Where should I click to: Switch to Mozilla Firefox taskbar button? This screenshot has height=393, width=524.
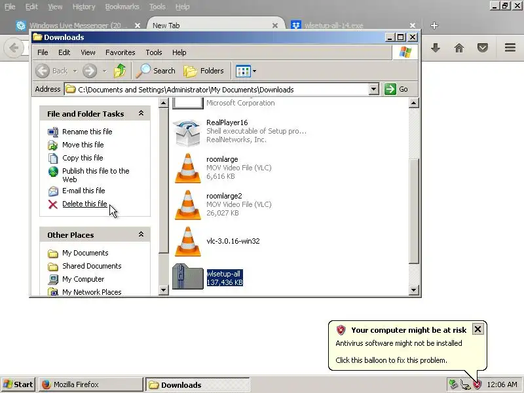coord(90,384)
